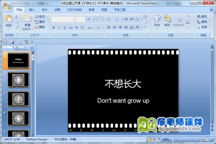Click the Reset (重设) button
The image size is (216, 144).
[40, 22]
